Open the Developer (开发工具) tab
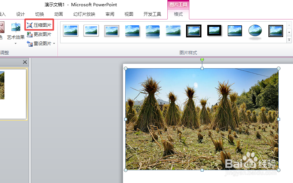This screenshot has height=183, width=293. click(x=152, y=14)
